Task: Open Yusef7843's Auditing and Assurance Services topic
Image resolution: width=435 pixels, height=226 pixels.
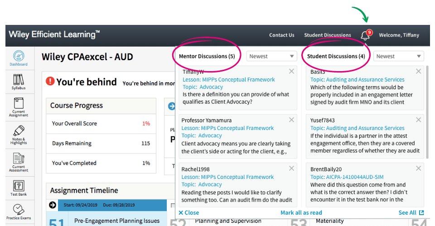Action: tap(358, 128)
